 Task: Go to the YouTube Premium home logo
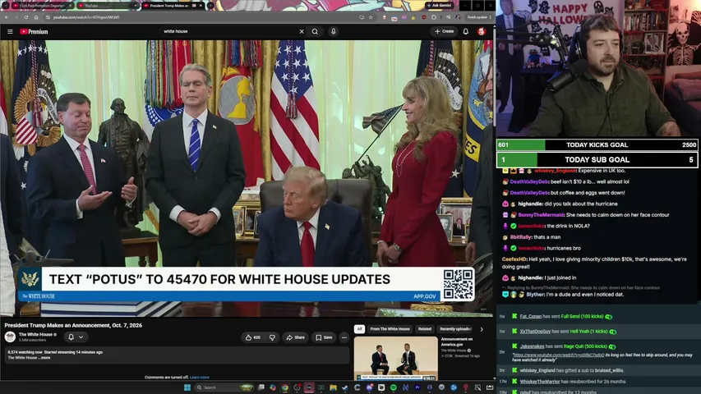click(34, 32)
